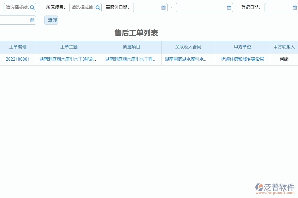Click the 甲方联系人 column header
Screen dimensions: 298x198
click(285, 47)
